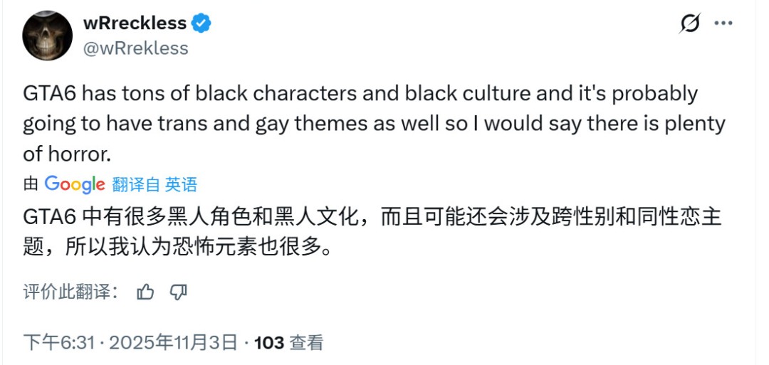Open the three-dot more options menu
Screen dimensions: 769x365
coord(723,23)
